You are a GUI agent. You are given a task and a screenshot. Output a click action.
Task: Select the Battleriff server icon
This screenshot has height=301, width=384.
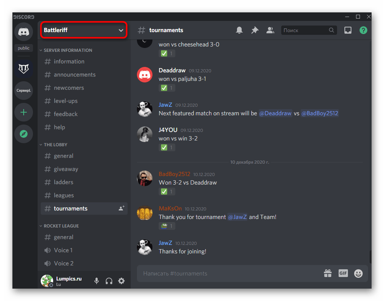pos(24,68)
